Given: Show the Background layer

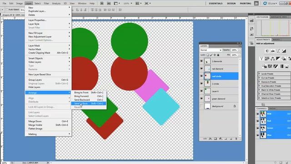Looking at the screenshot, I should 201,106.
